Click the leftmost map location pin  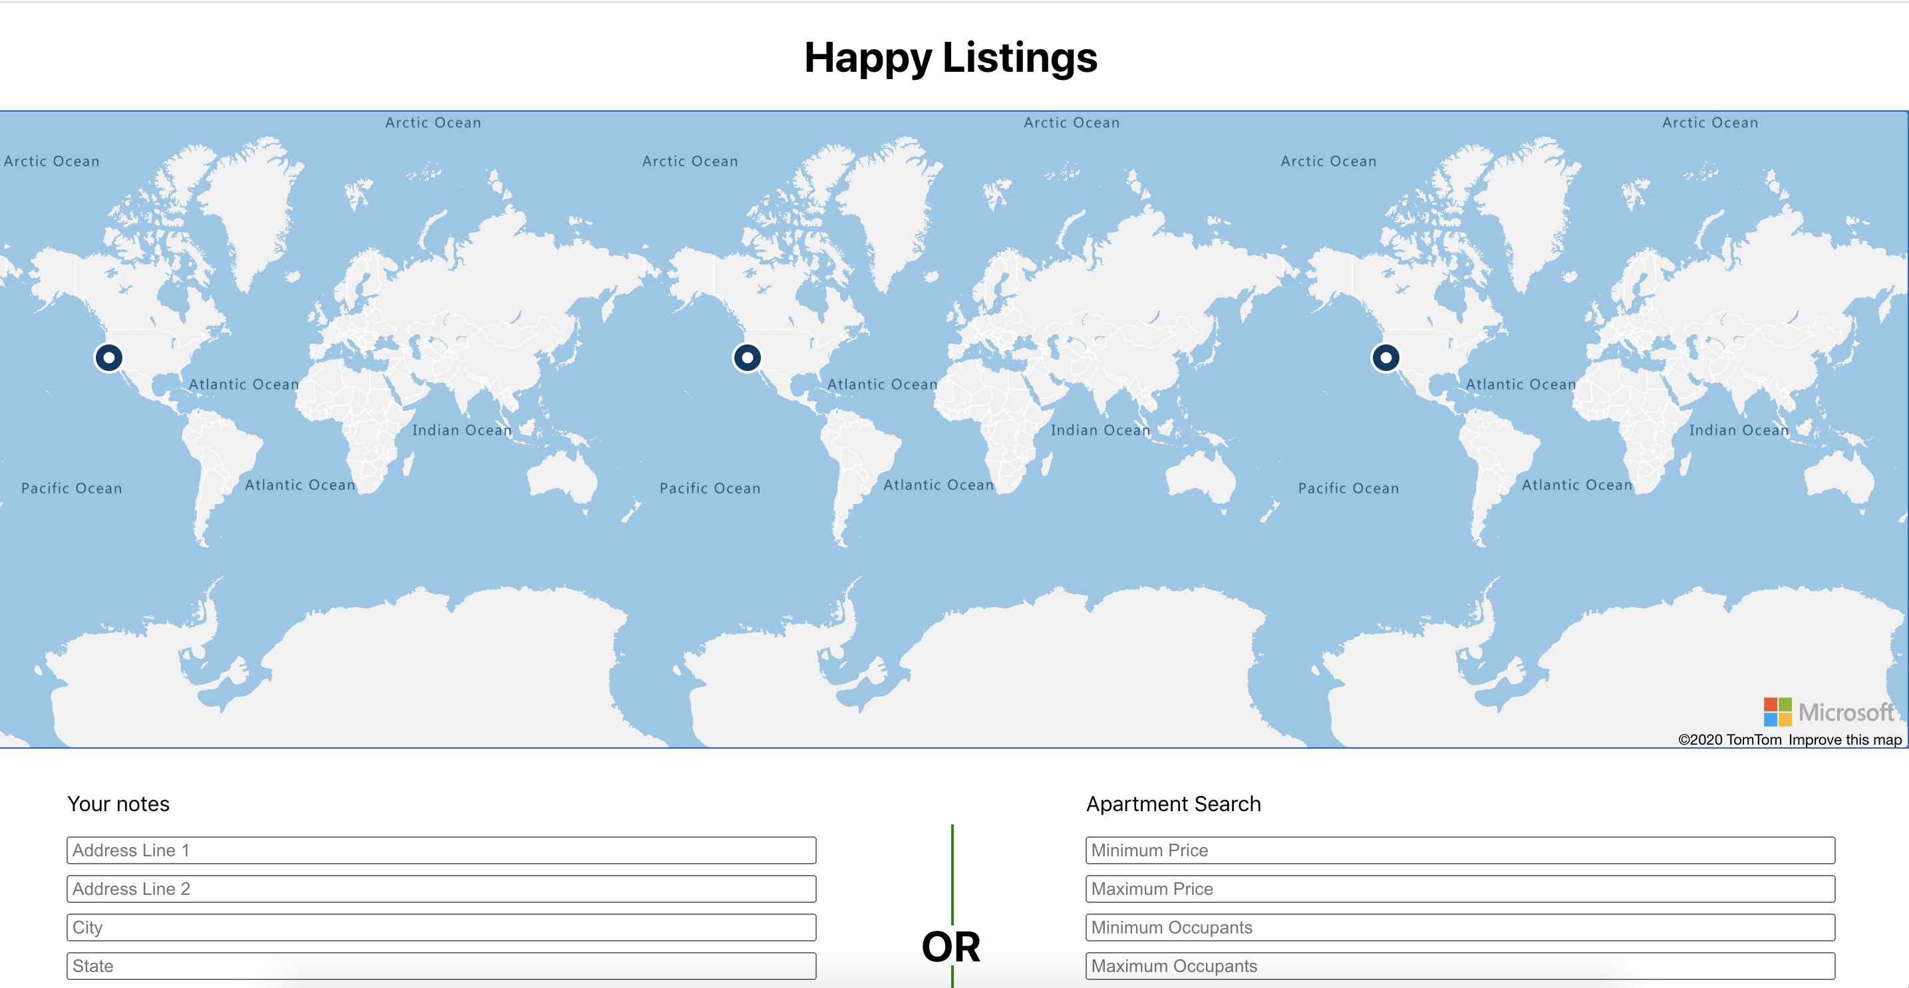[109, 358]
